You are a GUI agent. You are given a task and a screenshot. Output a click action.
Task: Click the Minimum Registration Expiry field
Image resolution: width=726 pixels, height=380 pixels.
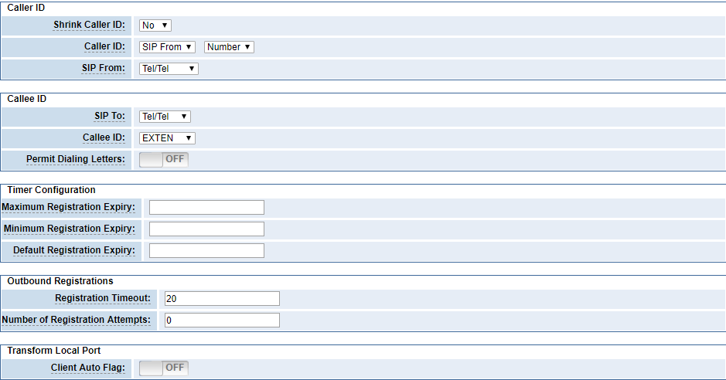click(x=206, y=229)
